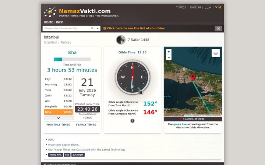
Task: Click the date July 2026 Tuesday
Action: (x=87, y=93)
